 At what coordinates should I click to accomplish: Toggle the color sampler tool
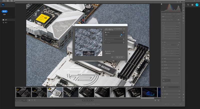click(183, 97)
